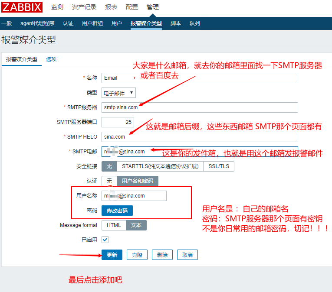Go to 一般 submenu
The image size is (332, 292).
(7, 23)
